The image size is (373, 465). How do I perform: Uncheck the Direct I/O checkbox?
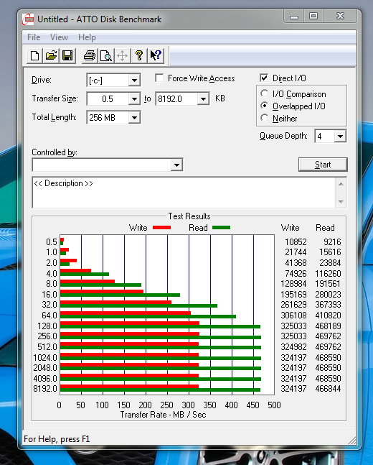click(264, 78)
